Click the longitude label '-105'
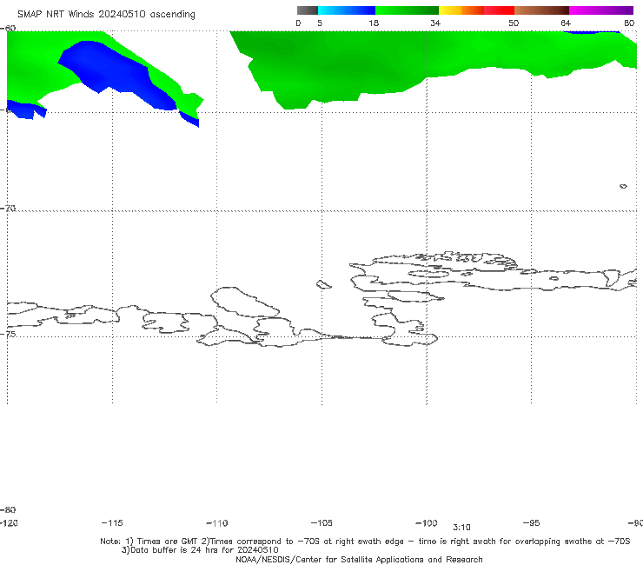Viewport: 643px width, 565px height. tap(321, 522)
